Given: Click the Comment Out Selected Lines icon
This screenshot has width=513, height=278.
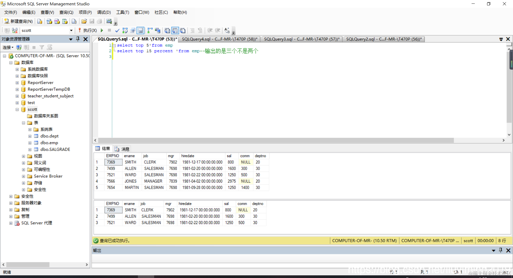Looking at the screenshot, I should pyautogui.click(x=192, y=30).
